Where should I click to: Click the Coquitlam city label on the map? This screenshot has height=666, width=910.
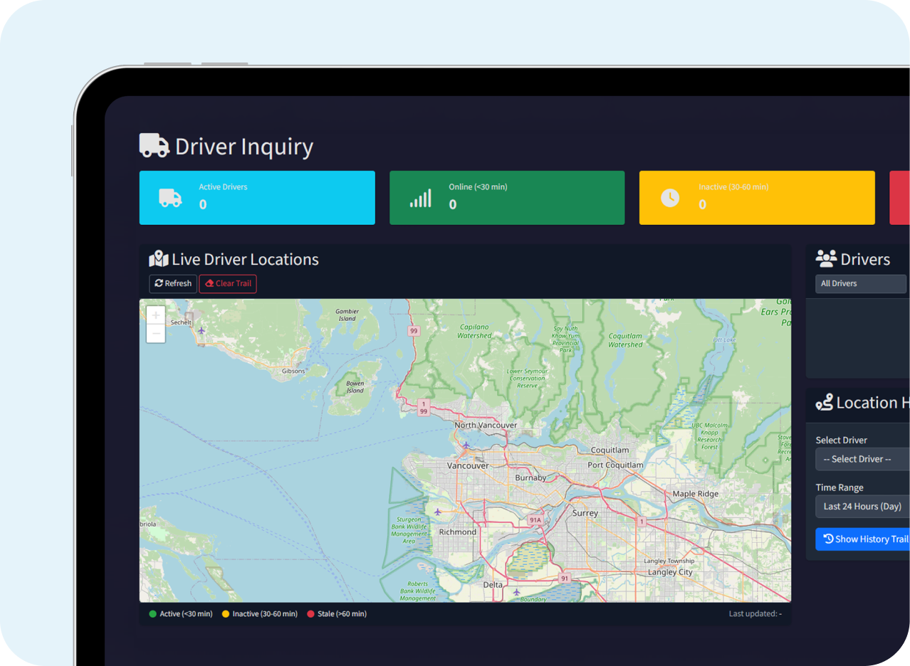point(610,450)
